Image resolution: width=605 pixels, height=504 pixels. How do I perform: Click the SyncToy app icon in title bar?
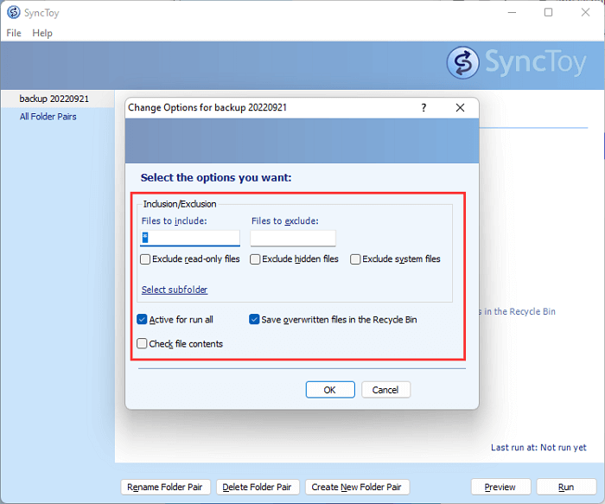point(14,12)
